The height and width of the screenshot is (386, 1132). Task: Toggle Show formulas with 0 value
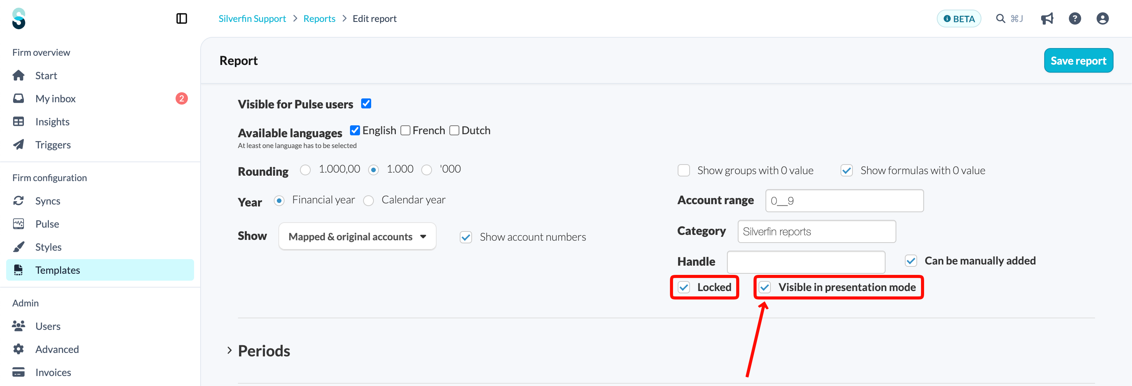847,170
